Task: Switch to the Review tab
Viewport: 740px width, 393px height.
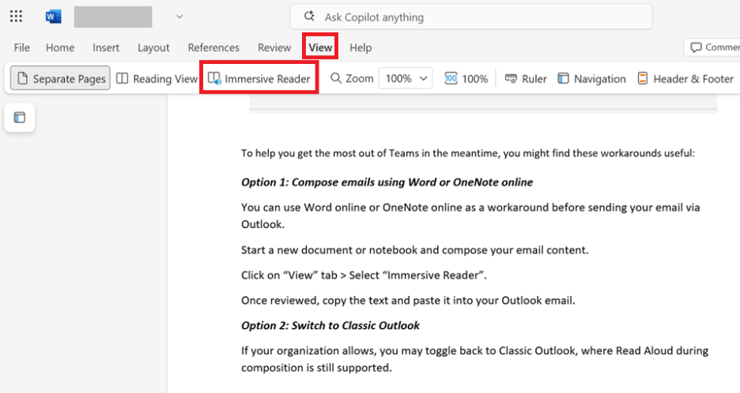Action: coord(274,47)
